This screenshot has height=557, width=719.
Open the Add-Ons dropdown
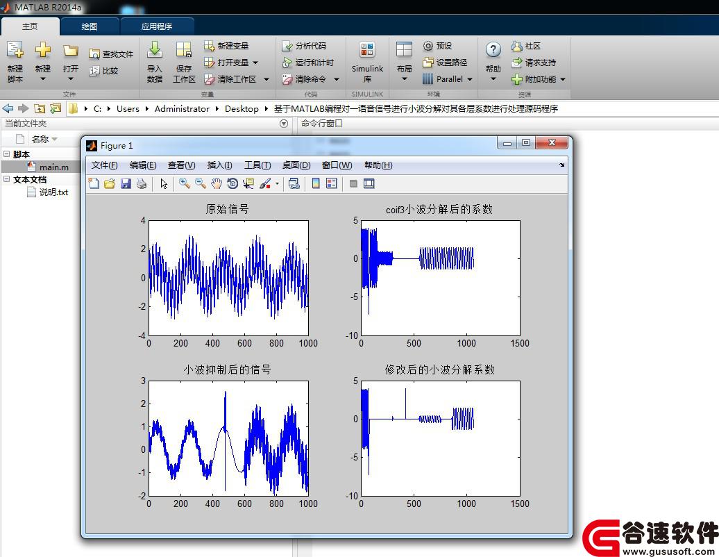tap(563, 79)
